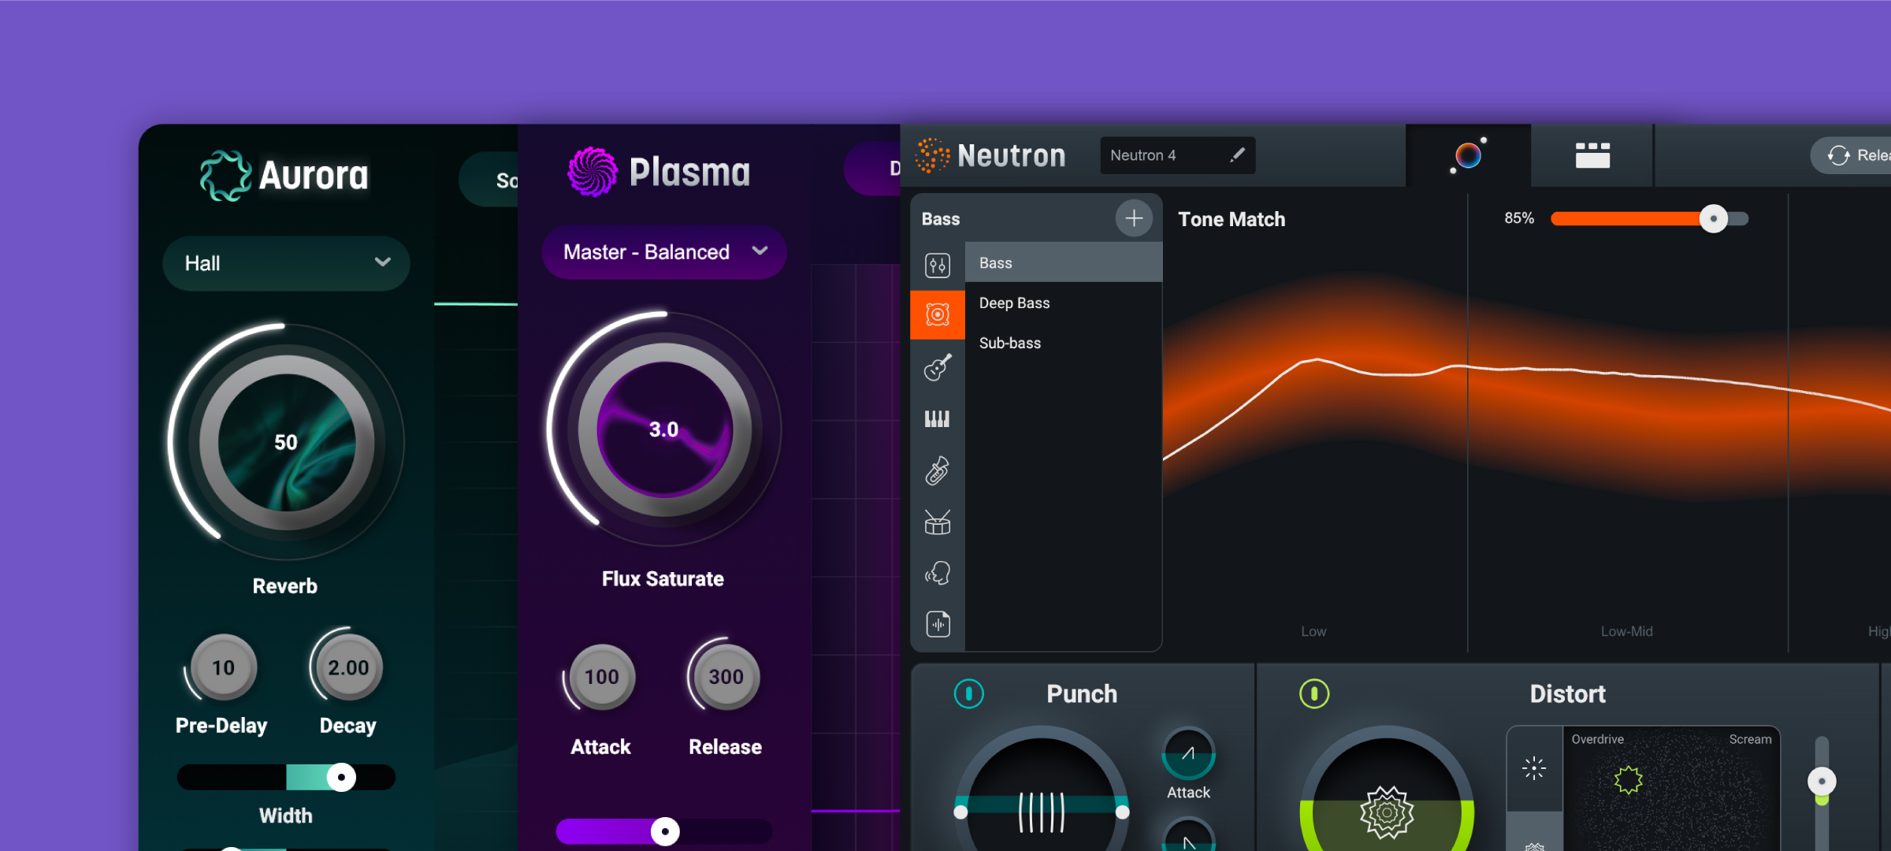Click the large Aurora Reverb knob
Screen dimensions: 1891x851
pyautogui.click(x=286, y=442)
